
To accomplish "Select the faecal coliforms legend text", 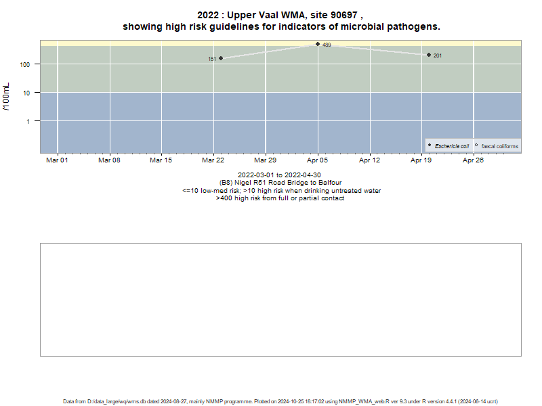I will pyautogui.click(x=500, y=146).
